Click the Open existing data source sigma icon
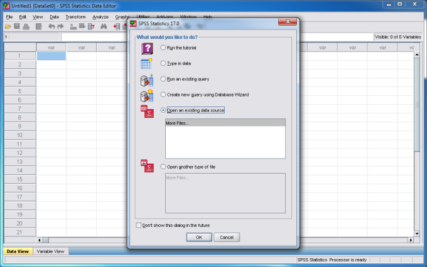The width and height of the screenshot is (427, 267). (147, 112)
